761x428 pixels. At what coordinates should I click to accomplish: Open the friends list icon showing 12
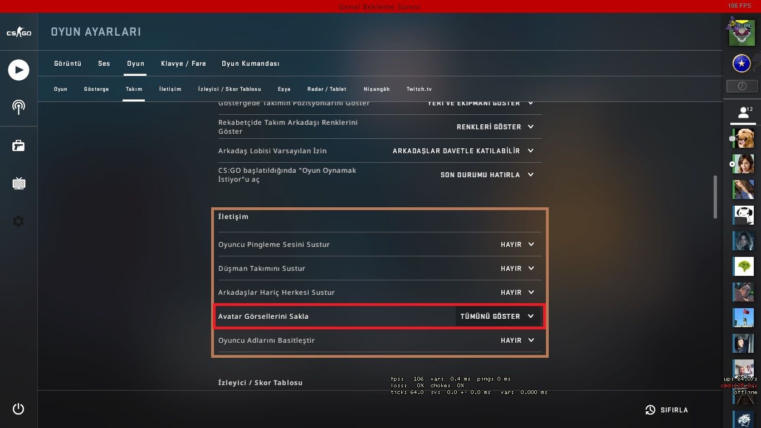pyautogui.click(x=743, y=113)
